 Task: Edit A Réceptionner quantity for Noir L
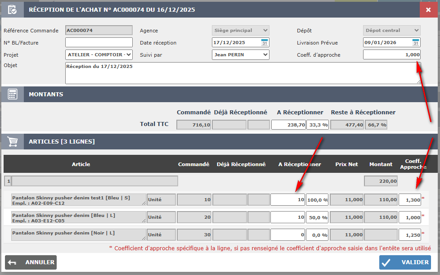coord(287,234)
